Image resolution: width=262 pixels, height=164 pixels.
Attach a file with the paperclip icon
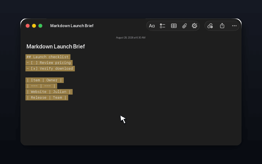[x=184, y=26]
